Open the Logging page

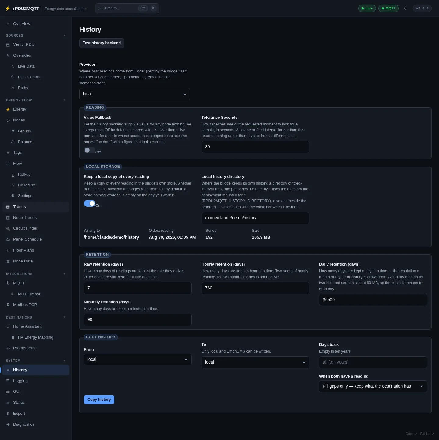click(x=36, y=381)
